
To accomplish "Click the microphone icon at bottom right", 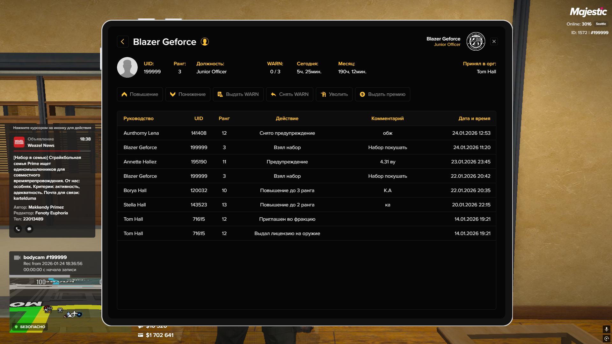I will [606, 329].
